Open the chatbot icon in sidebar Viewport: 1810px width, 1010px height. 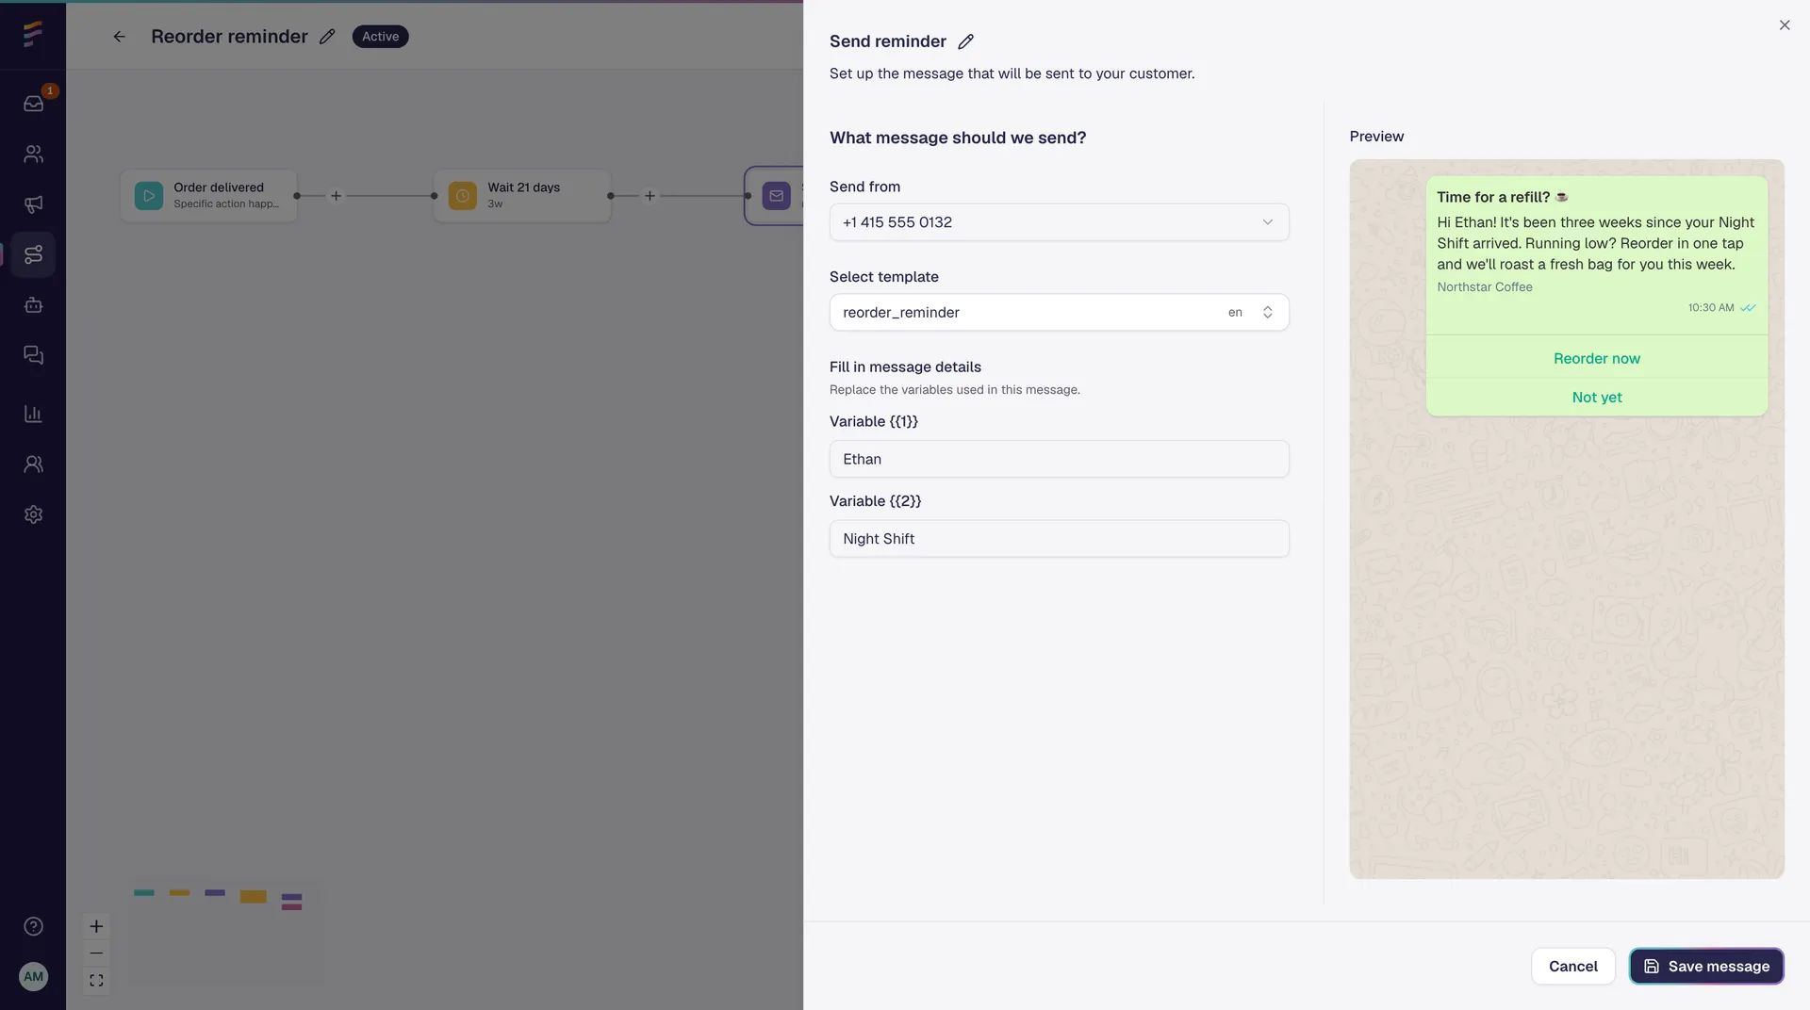tap(34, 305)
